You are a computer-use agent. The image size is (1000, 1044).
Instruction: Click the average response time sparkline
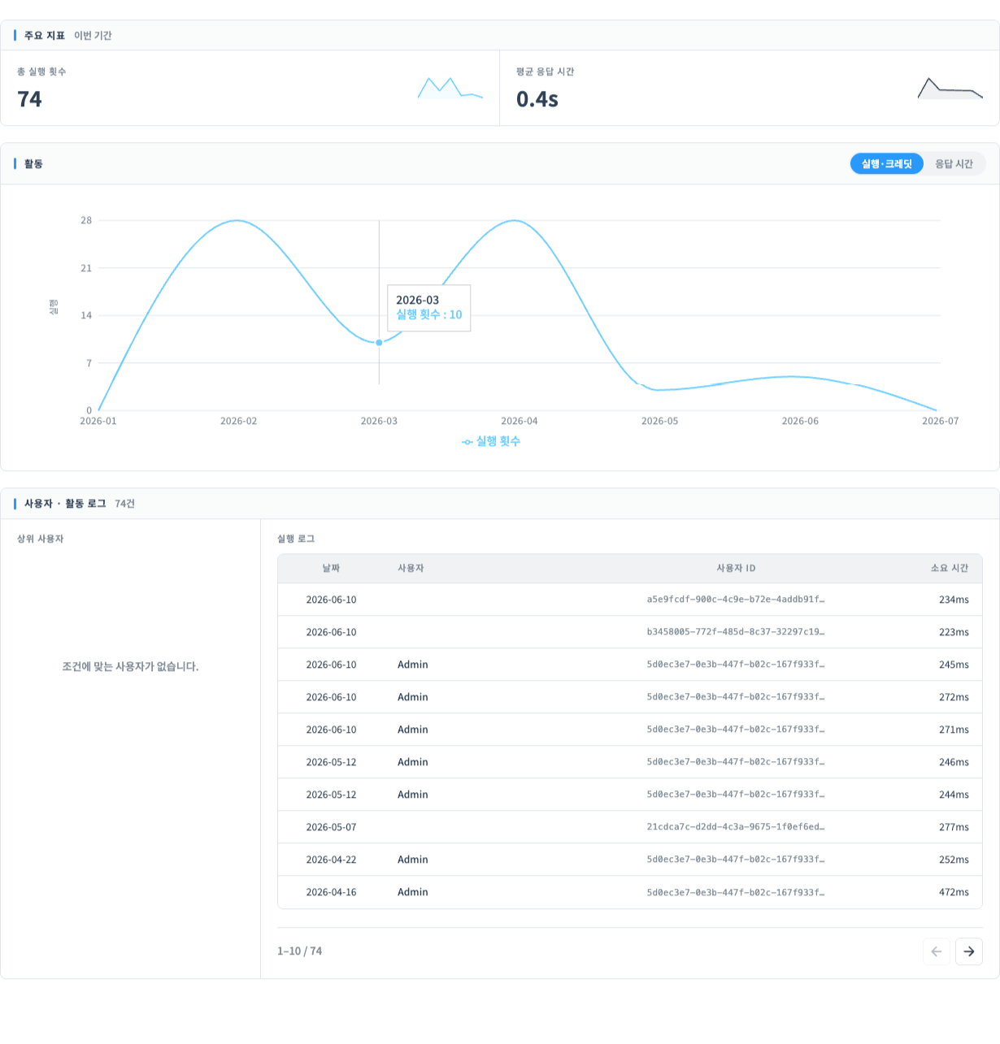950,88
